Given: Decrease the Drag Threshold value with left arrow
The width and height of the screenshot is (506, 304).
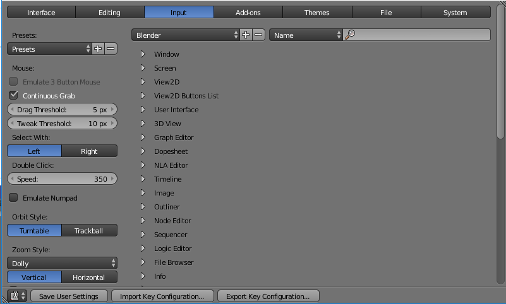Looking at the screenshot, I should 12,110.
